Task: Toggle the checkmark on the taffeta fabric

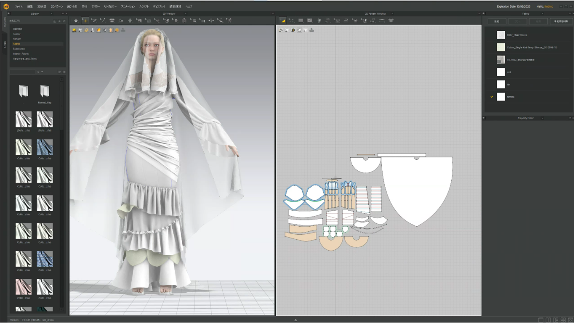Action: [492, 97]
